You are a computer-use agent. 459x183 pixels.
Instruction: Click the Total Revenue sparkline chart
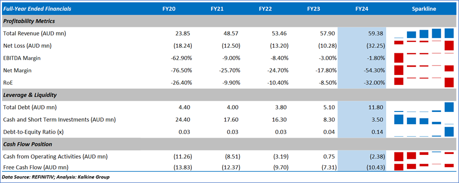pos(424,34)
